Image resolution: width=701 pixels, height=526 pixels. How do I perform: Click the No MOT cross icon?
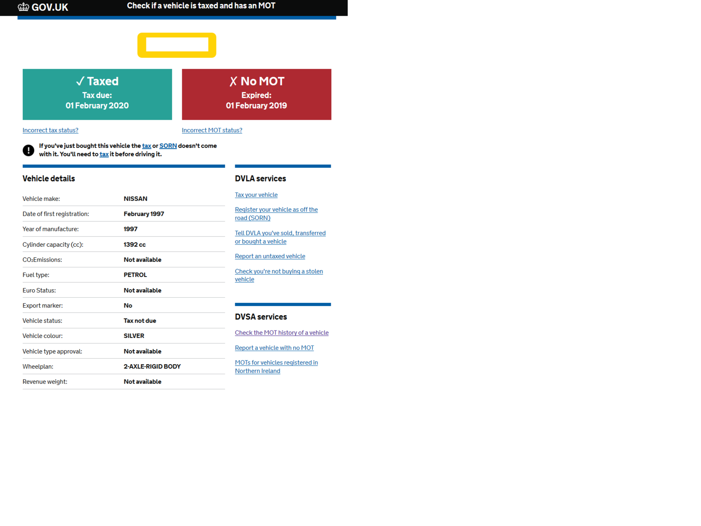pyautogui.click(x=233, y=82)
